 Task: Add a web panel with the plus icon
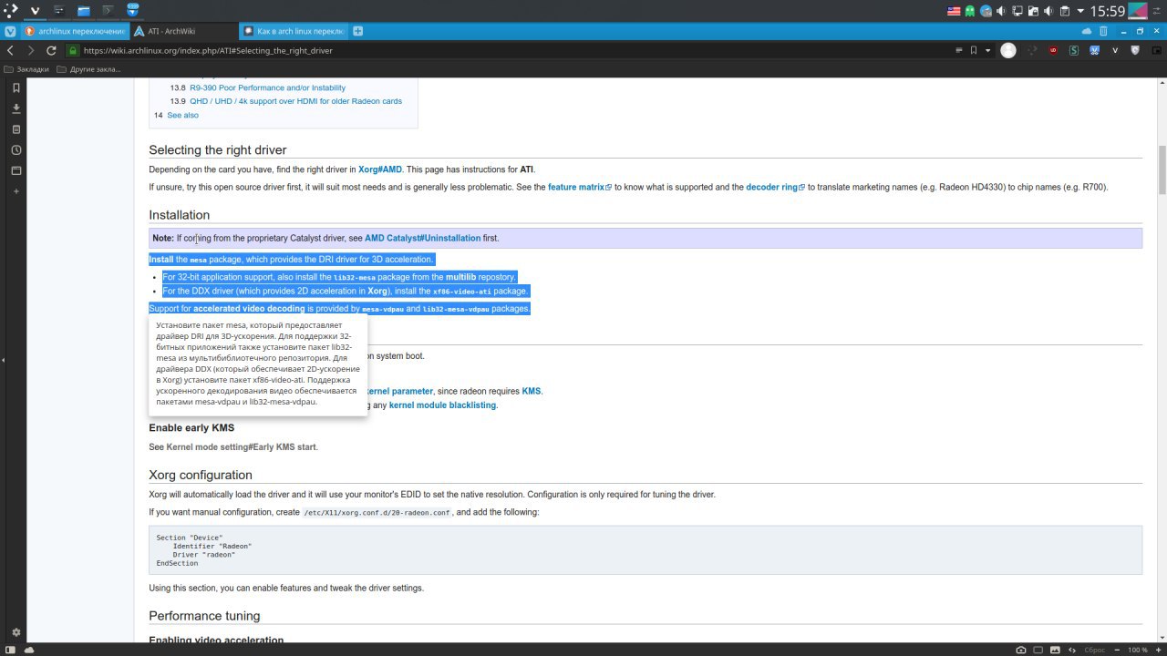click(16, 192)
